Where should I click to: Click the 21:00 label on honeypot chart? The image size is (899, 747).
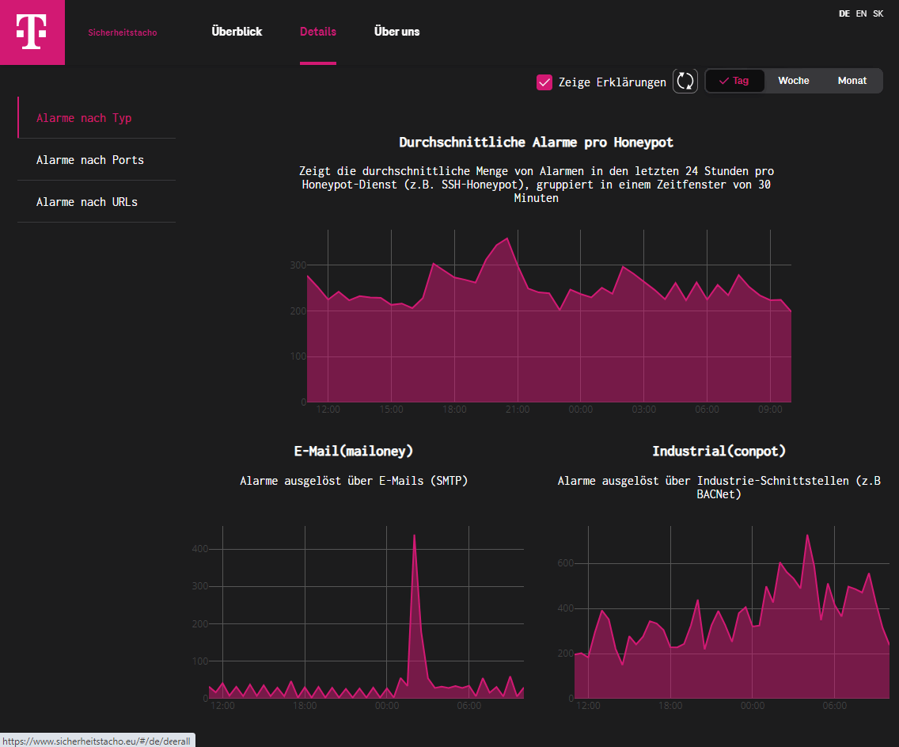click(x=517, y=410)
